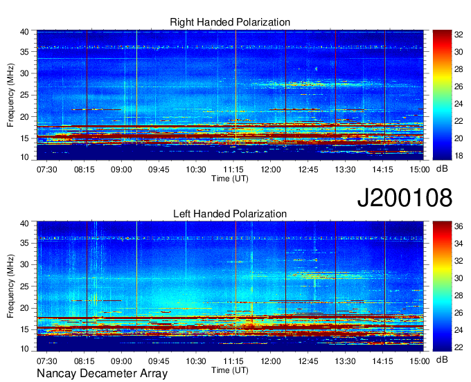The width and height of the screenshot is (471, 382).
Task: Click the 22 dB value on Left Handed colorbar
Action: tap(459, 347)
